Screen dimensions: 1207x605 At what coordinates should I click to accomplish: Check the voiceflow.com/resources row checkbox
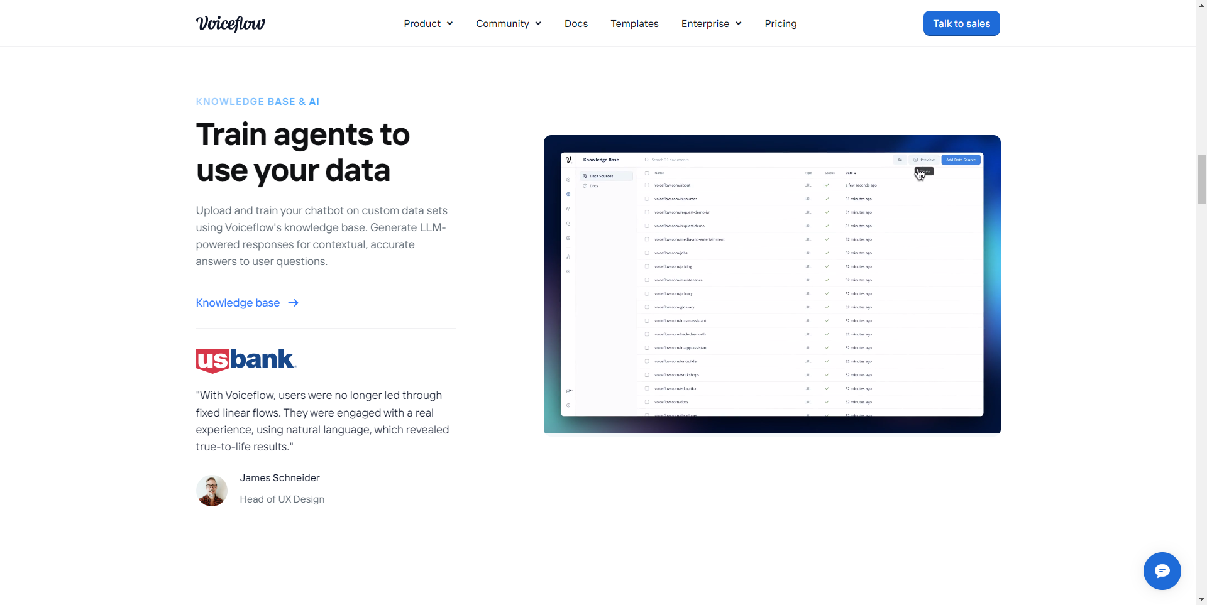(647, 199)
